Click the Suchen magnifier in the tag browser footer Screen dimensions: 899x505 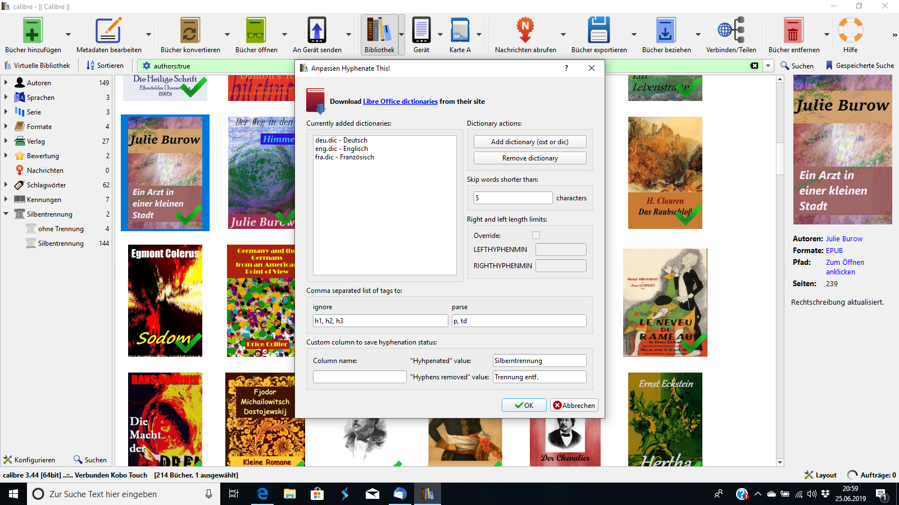[x=90, y=460]
